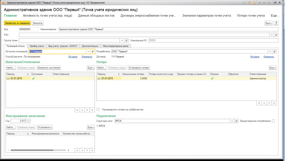Move down one row in Включения/Отключения table
The height and width of the screenshot is (161, 285).
click(x=87, y=110)
